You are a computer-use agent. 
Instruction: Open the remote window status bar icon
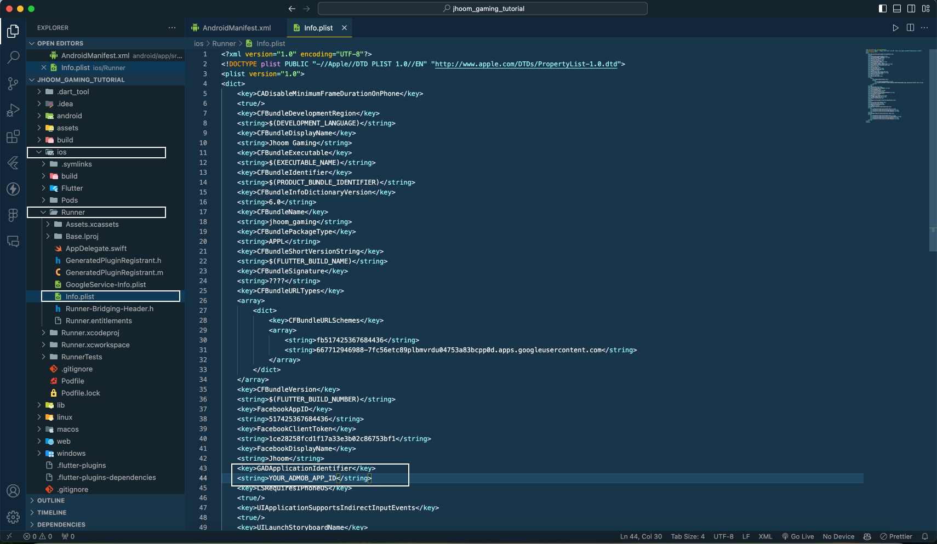(9, 537)
